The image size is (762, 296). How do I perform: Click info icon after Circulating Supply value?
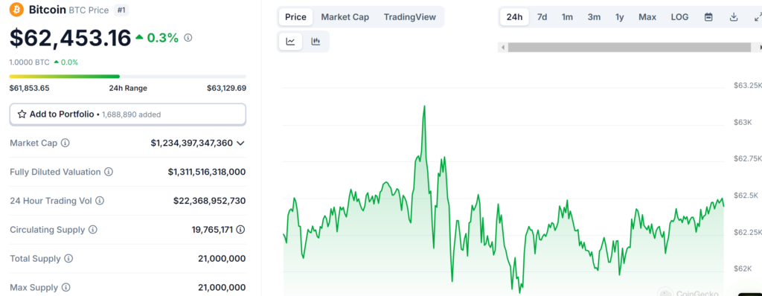tap(240, 229)
